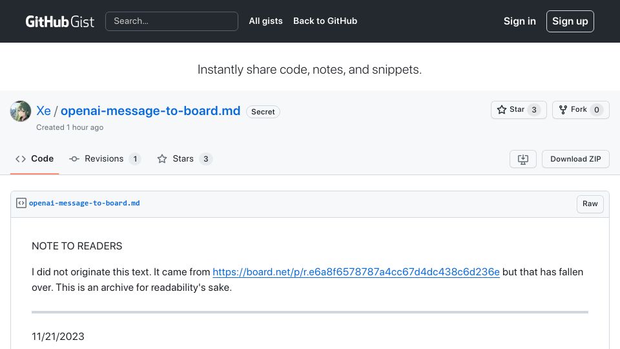Click the fork icon in Fork button
Image resolution: width=620 pixels, height=349 pixels.
(x=563, y=110)
